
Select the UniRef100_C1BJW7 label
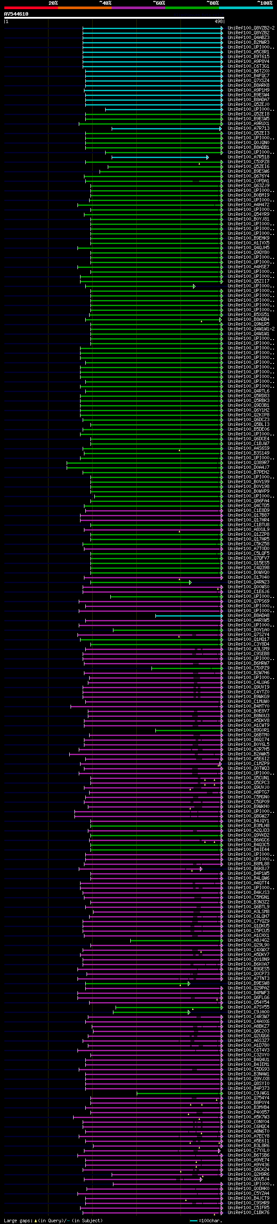248,443
